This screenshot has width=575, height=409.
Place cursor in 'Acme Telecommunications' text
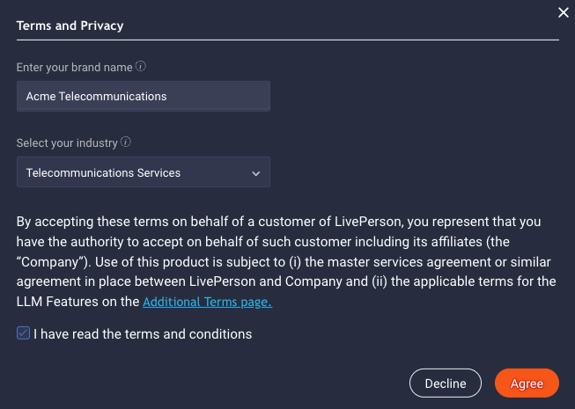pyautogui.click(x=97, y=96)
